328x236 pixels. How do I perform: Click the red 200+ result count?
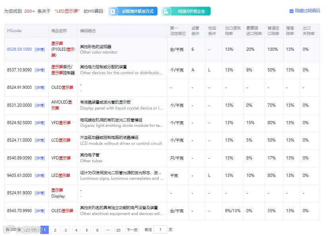point(29,11)
